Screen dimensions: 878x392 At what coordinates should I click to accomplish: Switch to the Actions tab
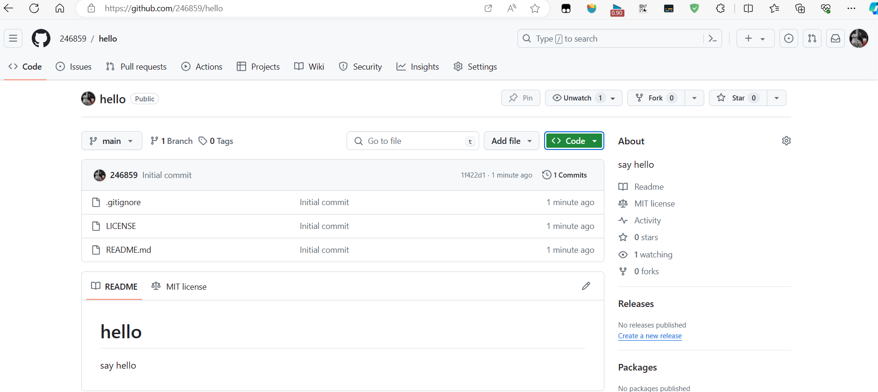(x=202, y=67)
